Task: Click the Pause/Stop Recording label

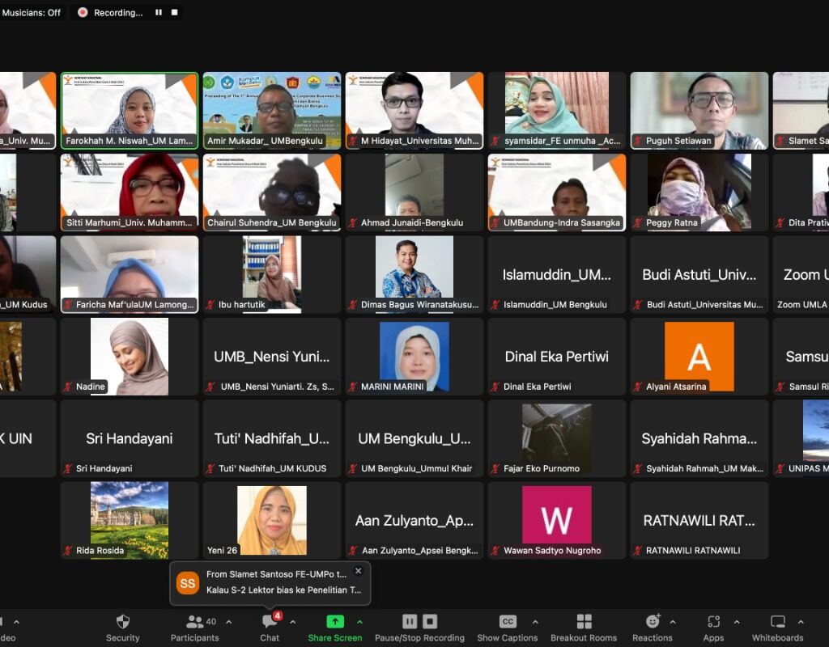Action: tap(420, 637)
